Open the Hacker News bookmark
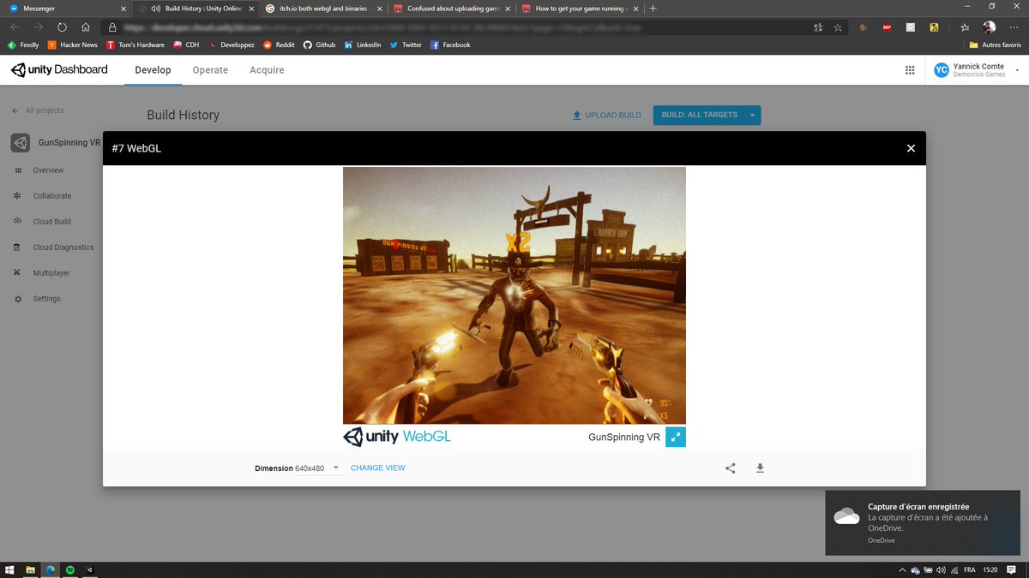 click(x=73, y=45)
